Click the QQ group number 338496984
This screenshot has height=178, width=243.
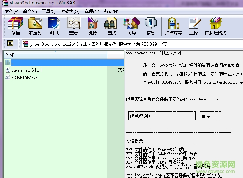pos(171,82)
